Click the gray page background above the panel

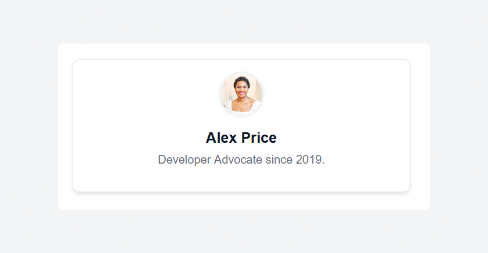[x=241, y=20]
